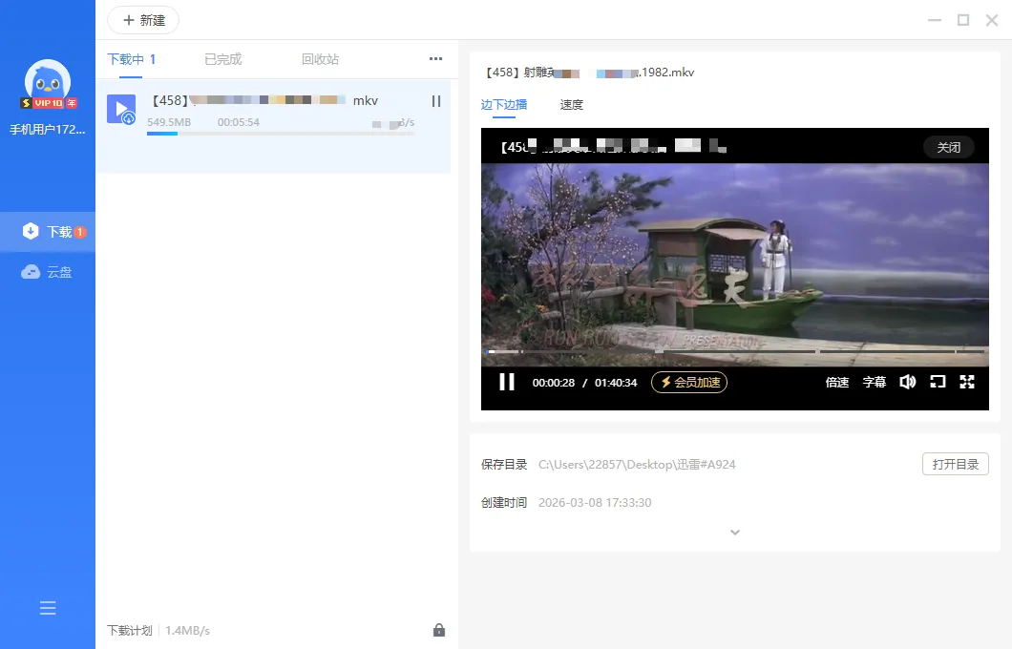Open the 倍速 playback speed menu
1012x649 pixels.
pos(837,382)
